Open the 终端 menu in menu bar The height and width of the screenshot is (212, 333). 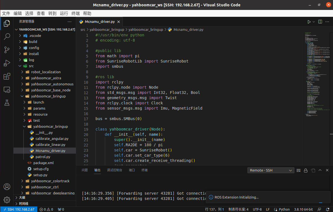[x=76, y=13]
